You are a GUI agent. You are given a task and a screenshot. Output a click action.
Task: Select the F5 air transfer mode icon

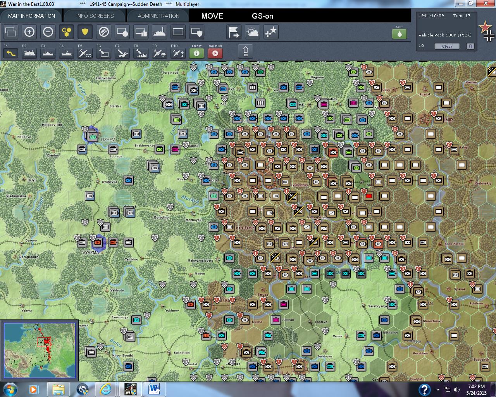85,53
